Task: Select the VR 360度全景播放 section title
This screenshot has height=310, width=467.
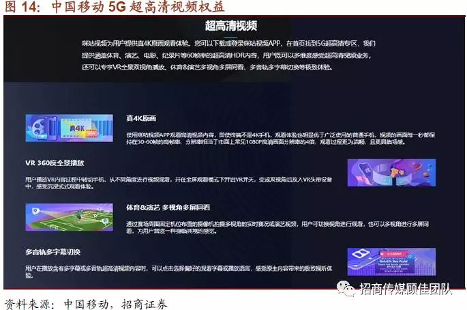Action: [x=55, y=163]
